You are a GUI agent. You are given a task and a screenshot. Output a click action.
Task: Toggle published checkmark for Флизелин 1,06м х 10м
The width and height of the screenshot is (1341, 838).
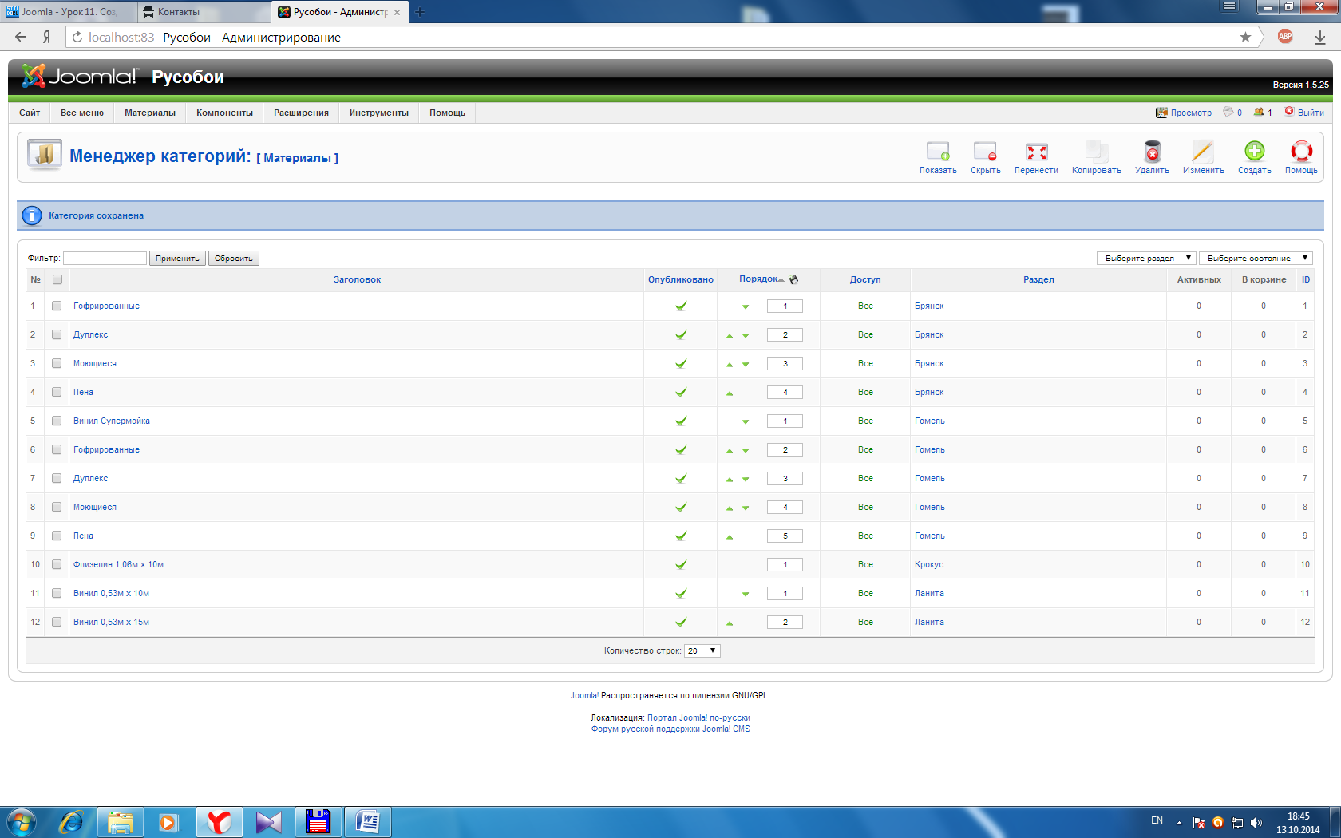point(681,565)
